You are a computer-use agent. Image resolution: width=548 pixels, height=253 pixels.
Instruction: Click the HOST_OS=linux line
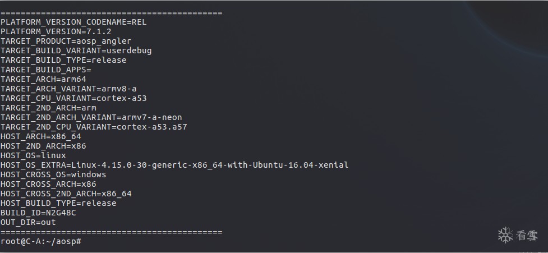click(33, 155)
